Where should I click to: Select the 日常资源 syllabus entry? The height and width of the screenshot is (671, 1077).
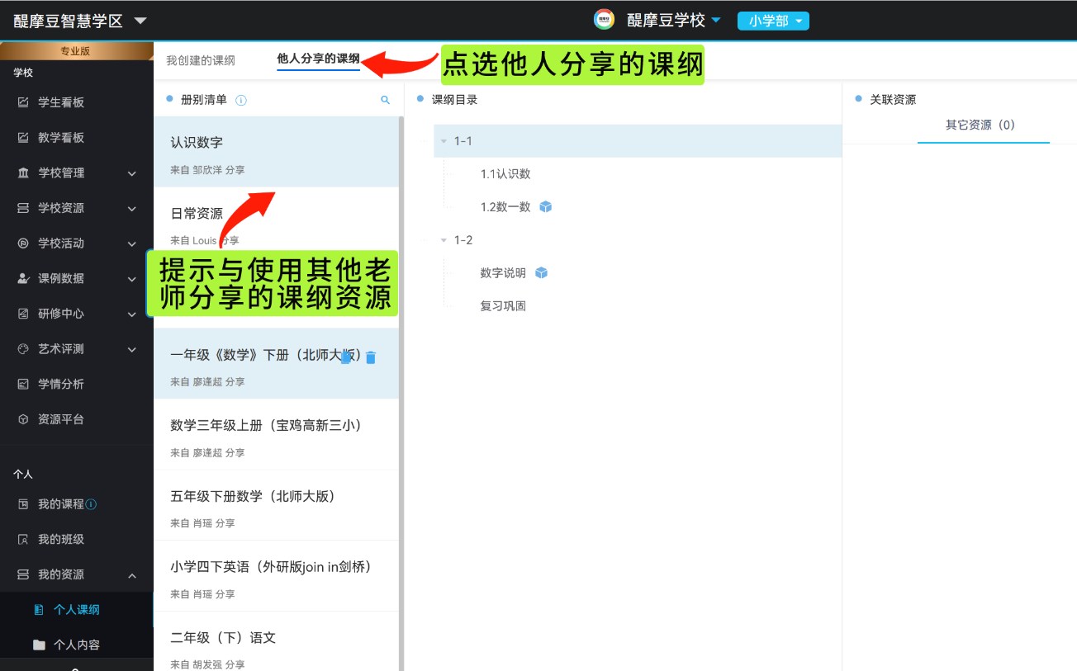click(x=197, y=214)
